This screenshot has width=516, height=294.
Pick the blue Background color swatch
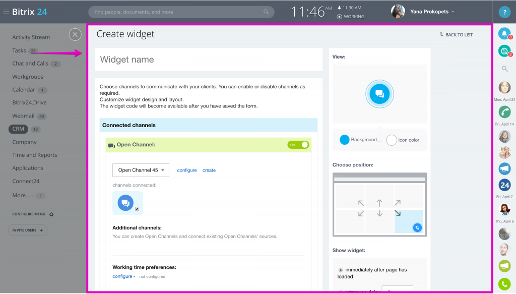tap(345, 140)
